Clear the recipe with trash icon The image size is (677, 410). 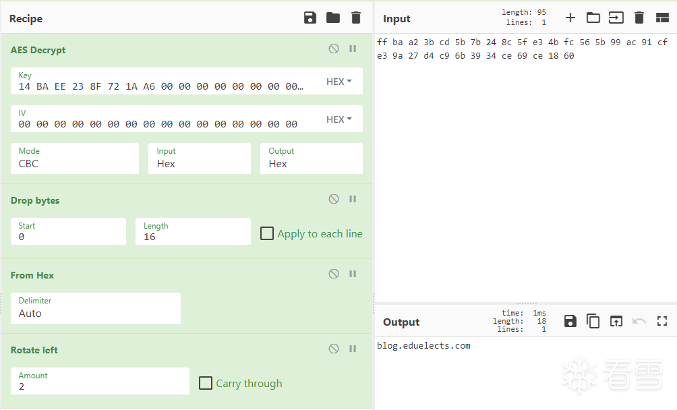coord(356,18)
